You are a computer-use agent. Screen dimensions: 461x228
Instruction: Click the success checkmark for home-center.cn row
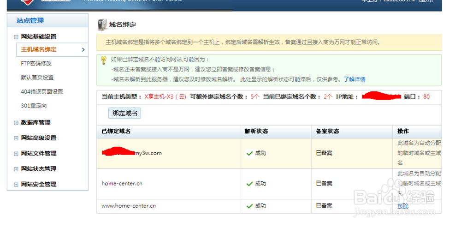click(x=249, y=184)
